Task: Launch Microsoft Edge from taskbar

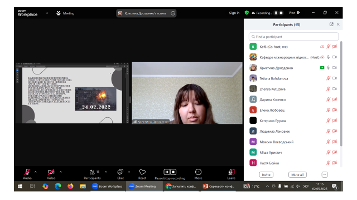Action: [58, 187]
